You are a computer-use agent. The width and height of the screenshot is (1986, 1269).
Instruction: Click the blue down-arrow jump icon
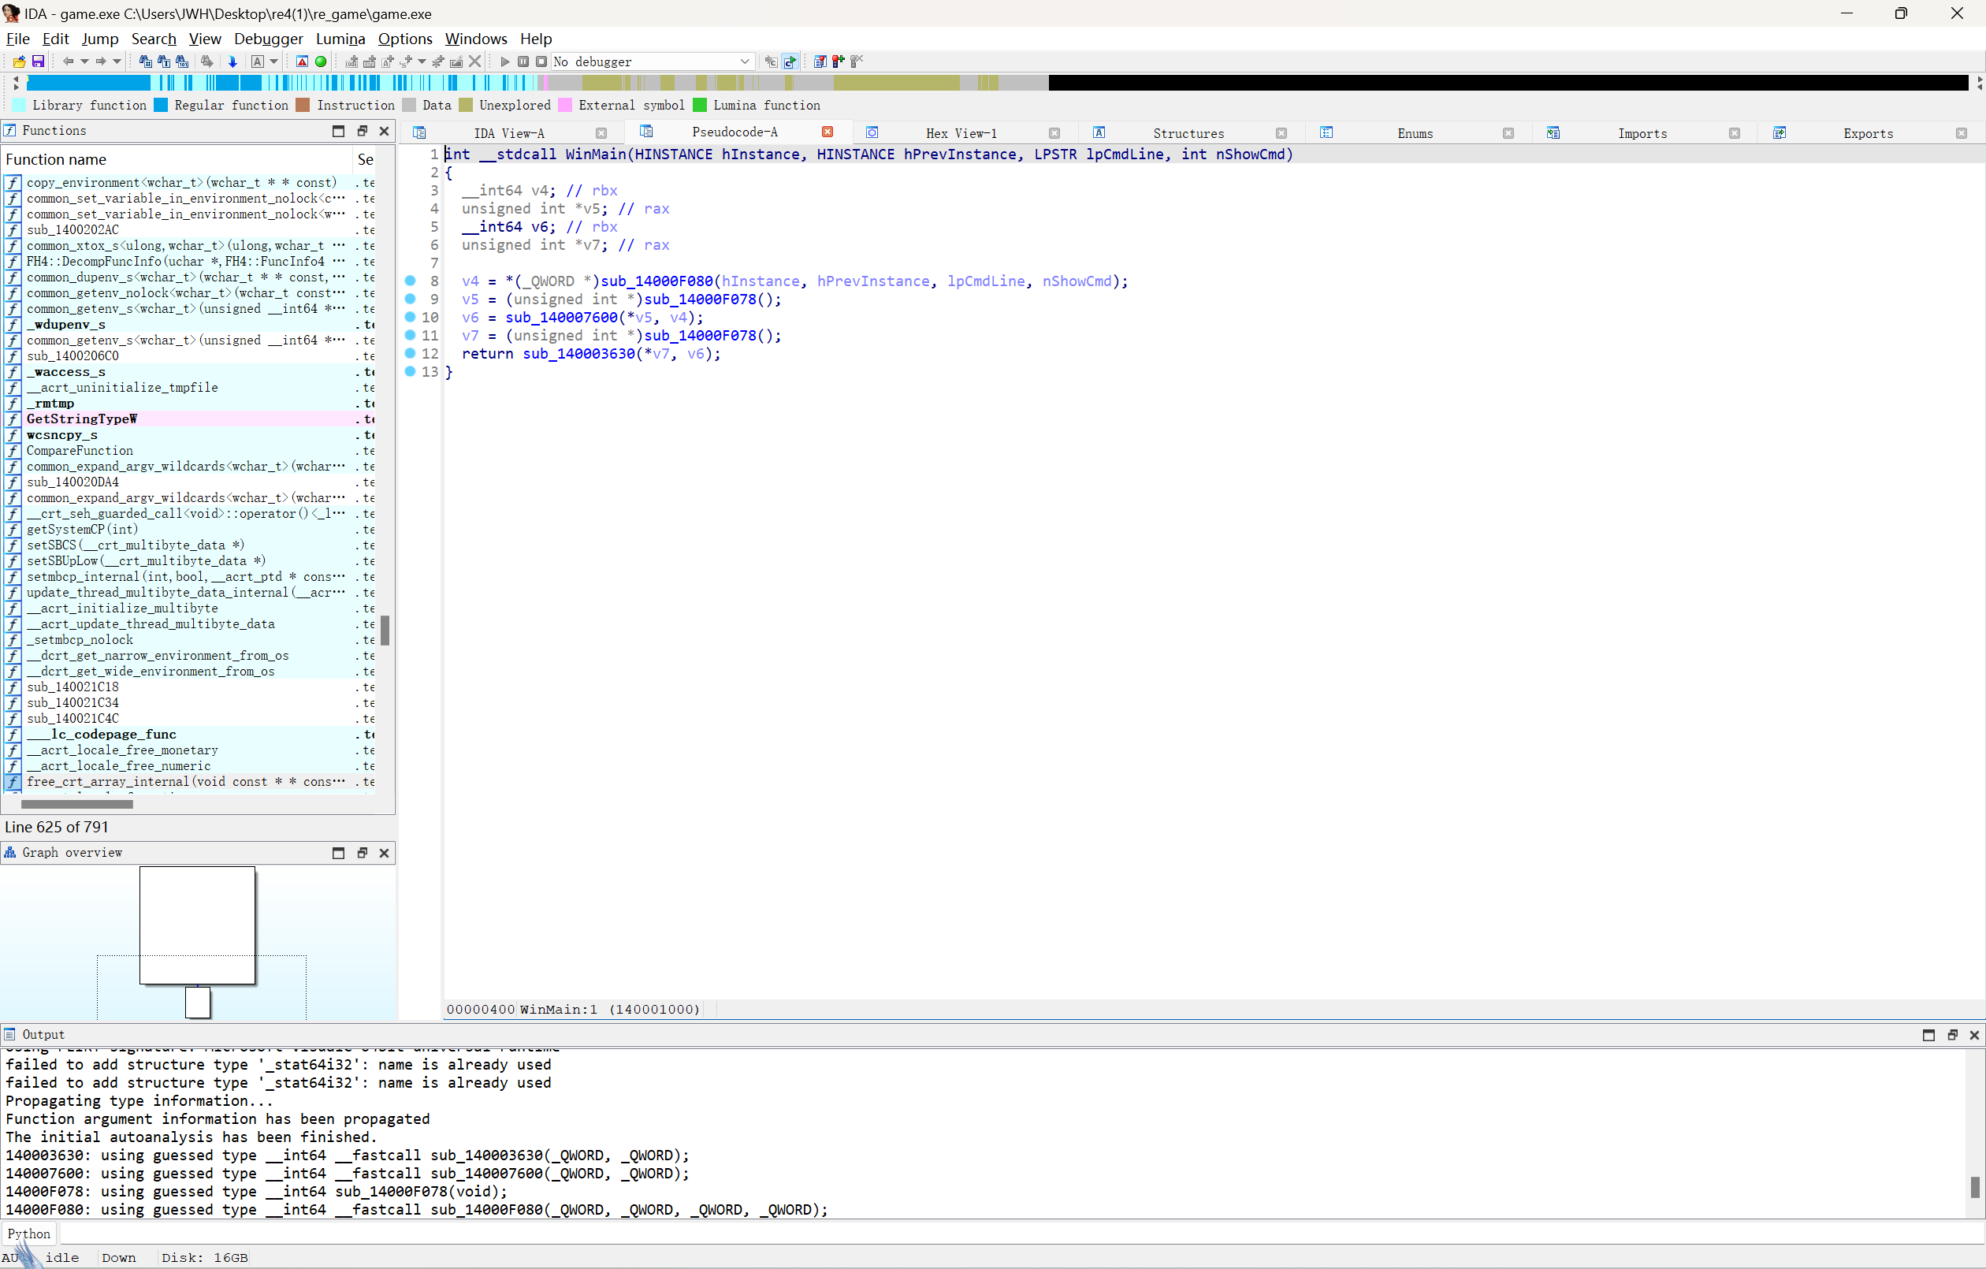click(232, 61)
